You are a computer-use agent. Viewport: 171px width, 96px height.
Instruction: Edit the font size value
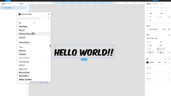point(161,42)
